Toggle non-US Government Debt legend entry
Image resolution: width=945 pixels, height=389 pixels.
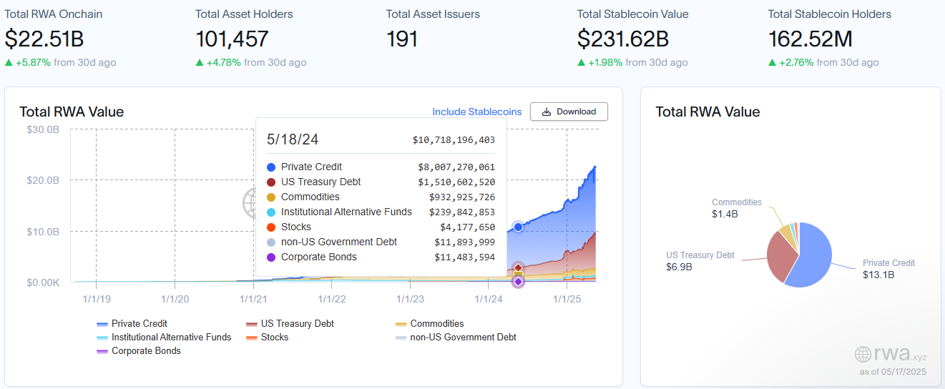456,337
